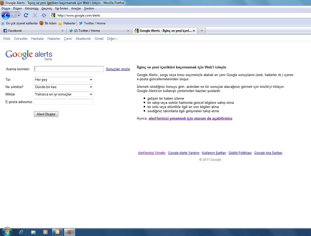Open the 'İlk Adım' Firefox bookmark
Image resolution: width=311 pixels, height=236 pixels.
[x=48, y=23]
